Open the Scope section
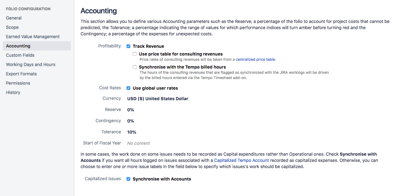This screenshot has width=393, height=196. [x=12, y=27]
